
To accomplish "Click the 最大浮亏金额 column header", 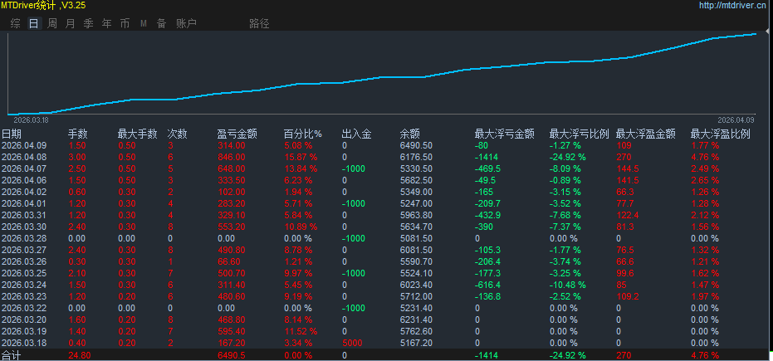I will 504,134.
